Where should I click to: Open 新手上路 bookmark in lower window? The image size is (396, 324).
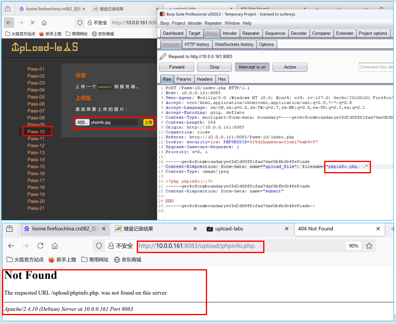[x=63, y=260]
